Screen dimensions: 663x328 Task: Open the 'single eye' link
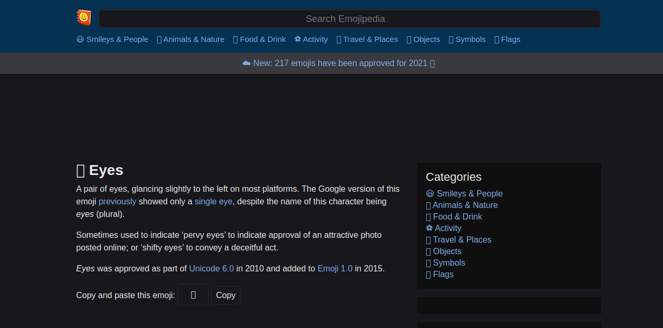click(x=213, y=201)
